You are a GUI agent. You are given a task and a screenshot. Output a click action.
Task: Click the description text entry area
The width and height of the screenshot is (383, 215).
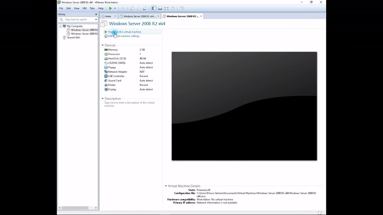pyautogui.click(x=130, y=104)
